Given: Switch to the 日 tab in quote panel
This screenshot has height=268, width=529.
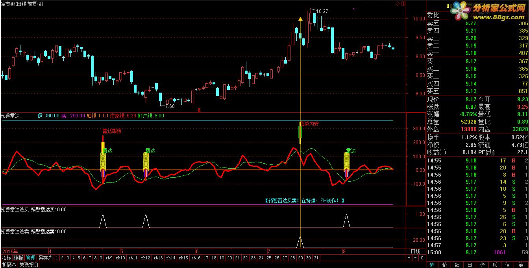Looking at the screenshot, I should (x=470, y=265).
